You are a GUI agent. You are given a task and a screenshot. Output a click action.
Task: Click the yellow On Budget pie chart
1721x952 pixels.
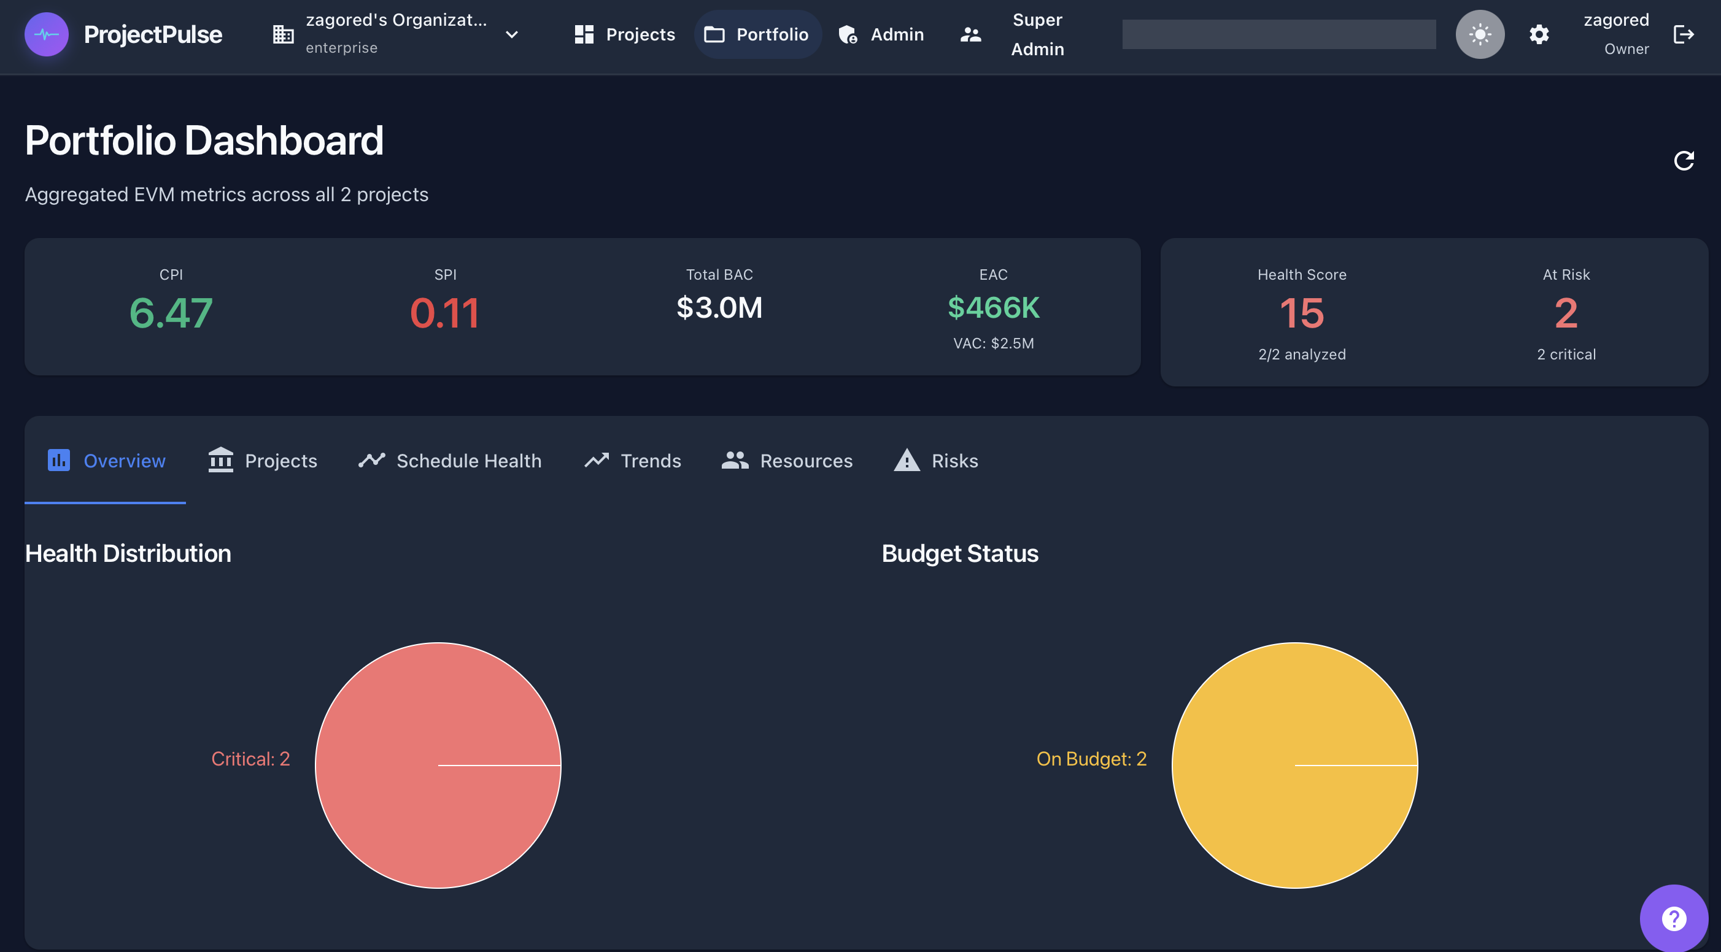(1295, 766)
